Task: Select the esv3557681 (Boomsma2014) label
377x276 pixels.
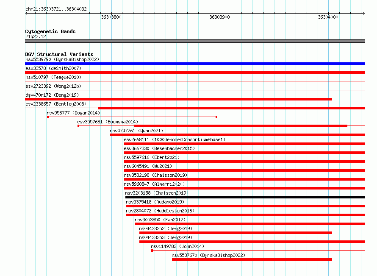Action: (108, 122)
